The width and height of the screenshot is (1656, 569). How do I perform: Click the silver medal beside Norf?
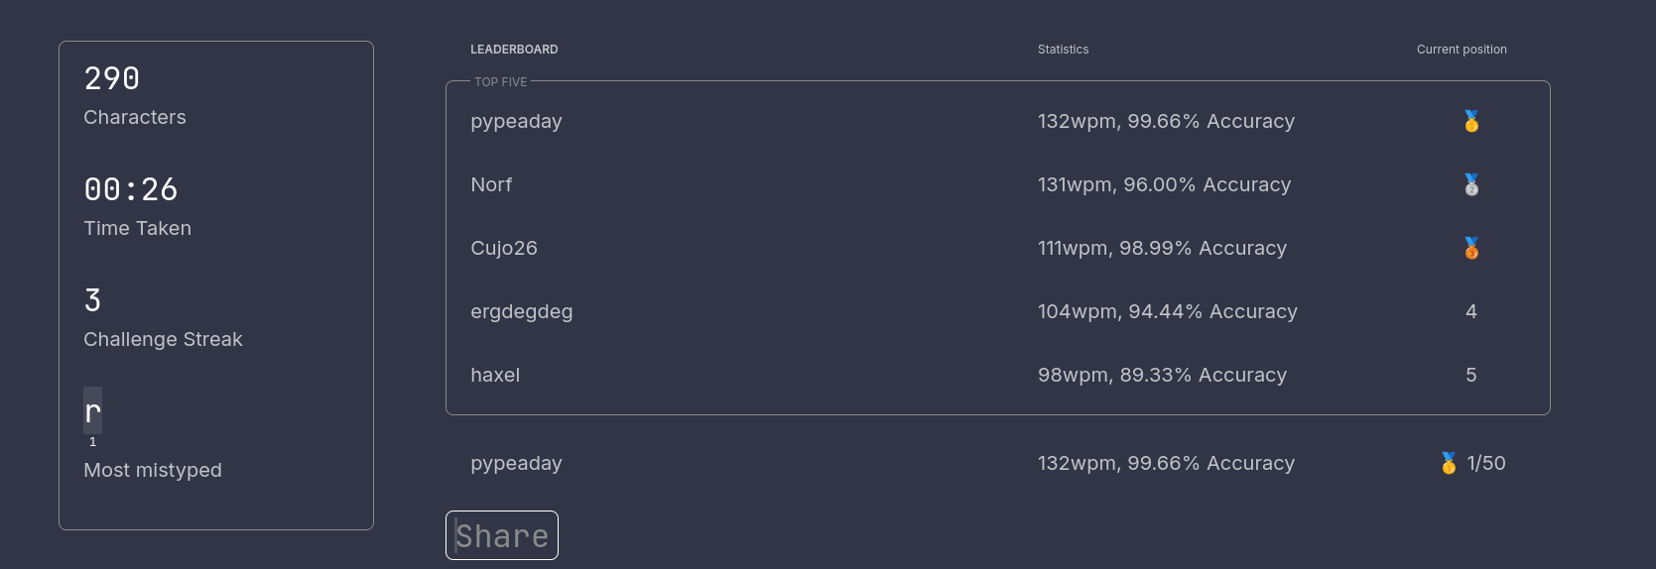coord(1471,184)
